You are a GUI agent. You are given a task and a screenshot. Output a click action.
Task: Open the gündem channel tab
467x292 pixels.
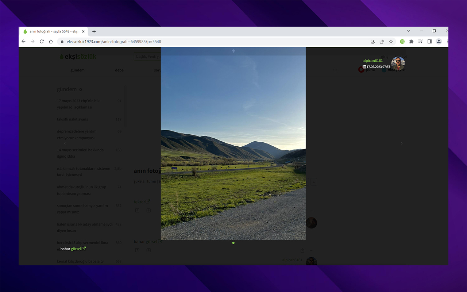[x=77, y=70]
